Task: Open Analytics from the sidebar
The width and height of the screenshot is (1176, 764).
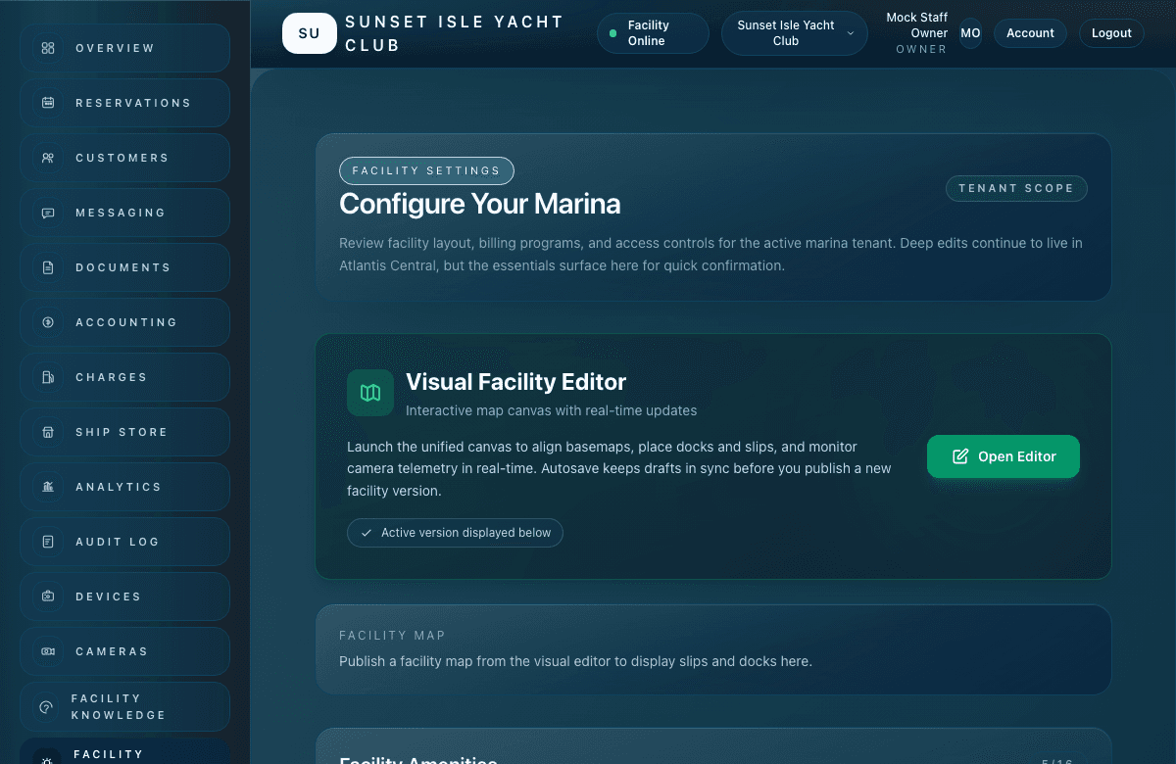Action: tap(124, 487)
